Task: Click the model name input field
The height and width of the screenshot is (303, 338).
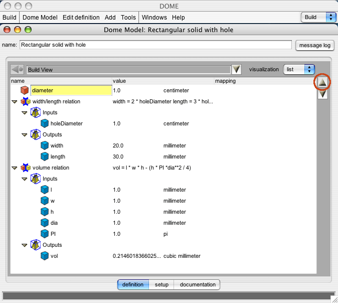Action: (x=155, y=45)
